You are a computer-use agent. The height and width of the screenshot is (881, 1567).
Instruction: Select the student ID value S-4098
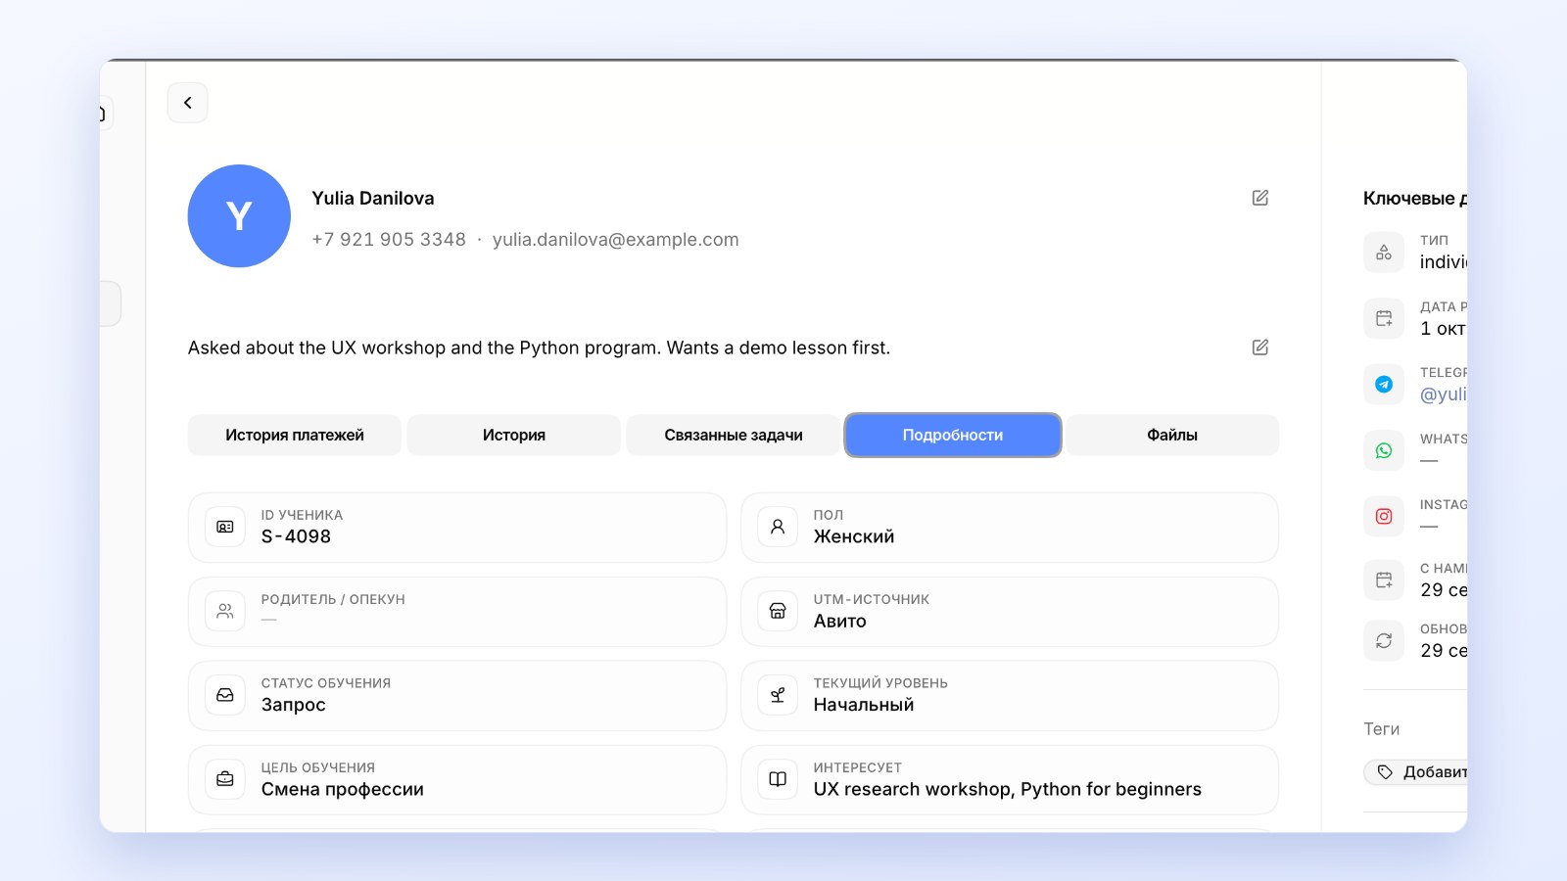296,536
